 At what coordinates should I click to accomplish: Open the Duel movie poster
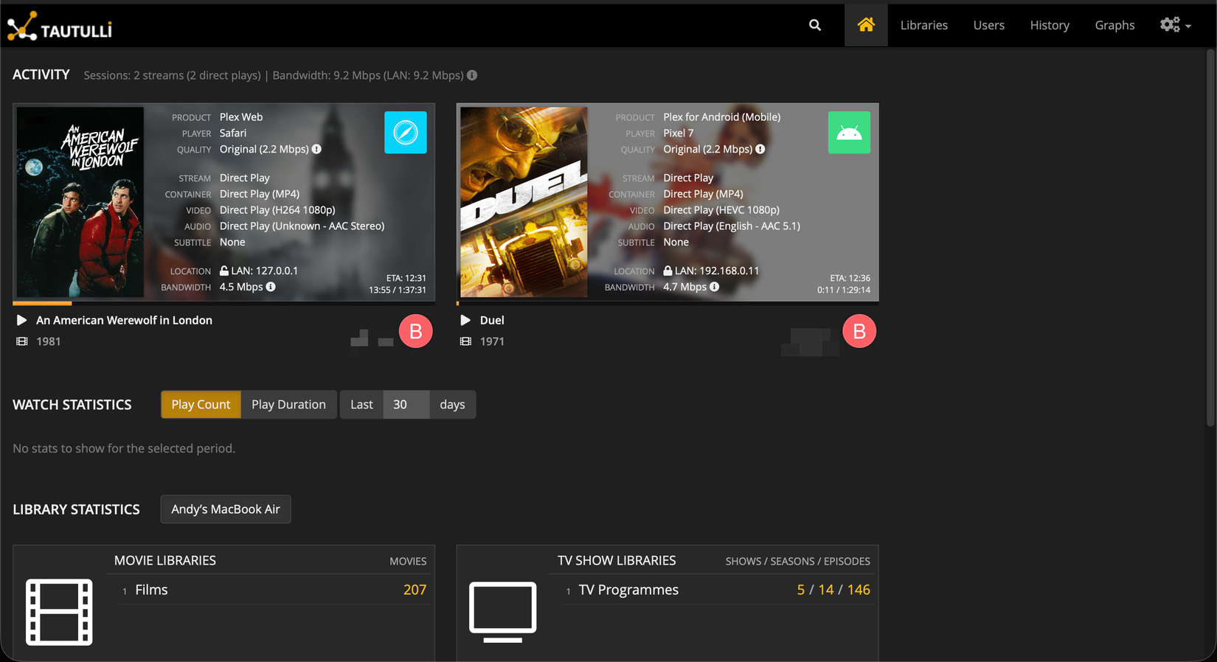click(x=524, y=202)
